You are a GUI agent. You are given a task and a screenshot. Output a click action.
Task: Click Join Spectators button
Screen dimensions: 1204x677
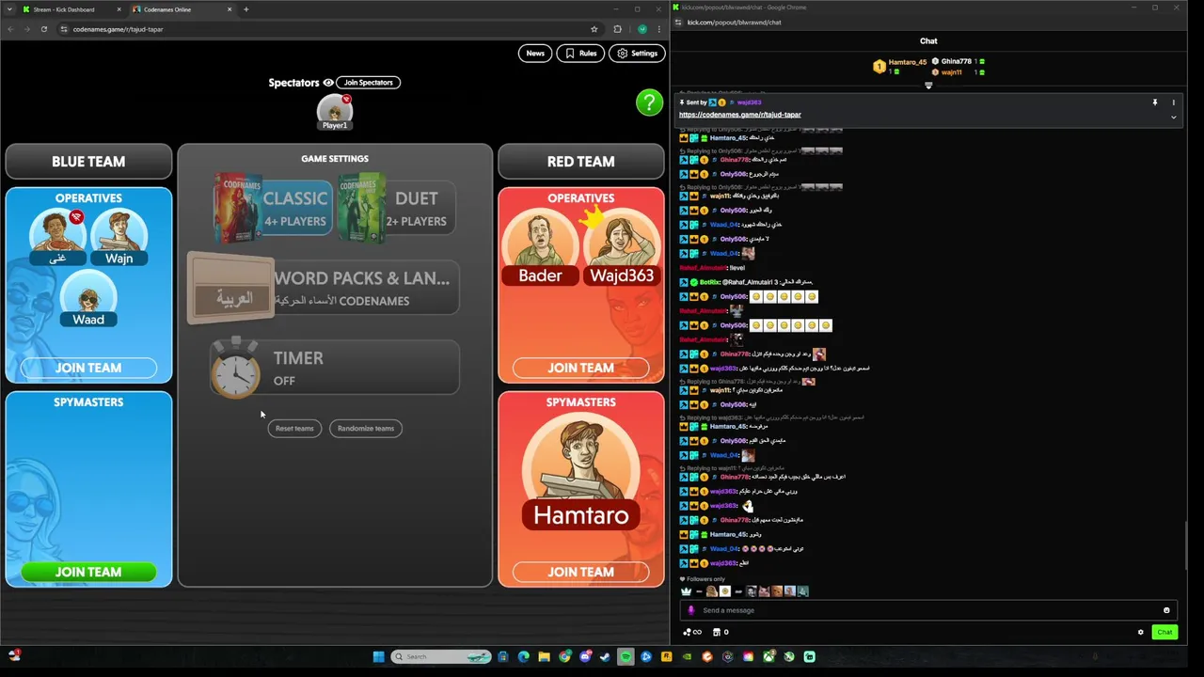tap(368, 83)
